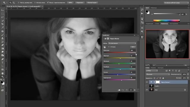The image size is (190, 107).
Task: Select the Lasso tool
Action: pyautogui.click(x=2, y=17)
